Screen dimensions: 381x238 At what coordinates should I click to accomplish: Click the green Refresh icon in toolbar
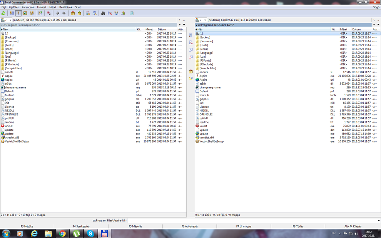click(3, 13)
